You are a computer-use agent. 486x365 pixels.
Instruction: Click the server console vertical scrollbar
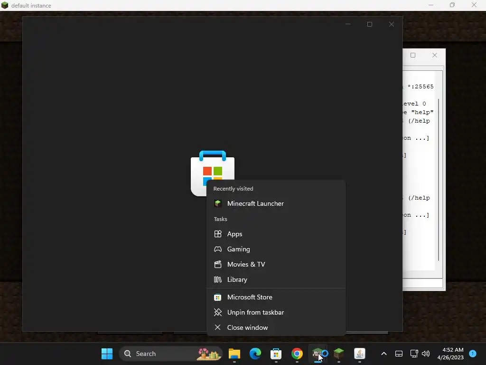tap(439, 180)
